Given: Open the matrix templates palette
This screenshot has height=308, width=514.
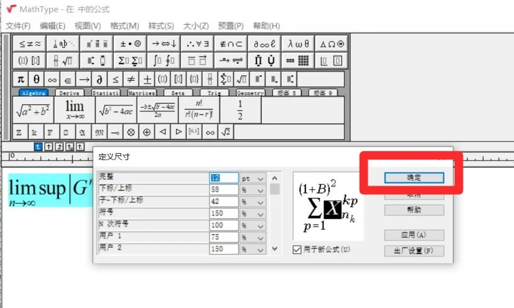Looking at the screenshot, I should click(298, 60).
